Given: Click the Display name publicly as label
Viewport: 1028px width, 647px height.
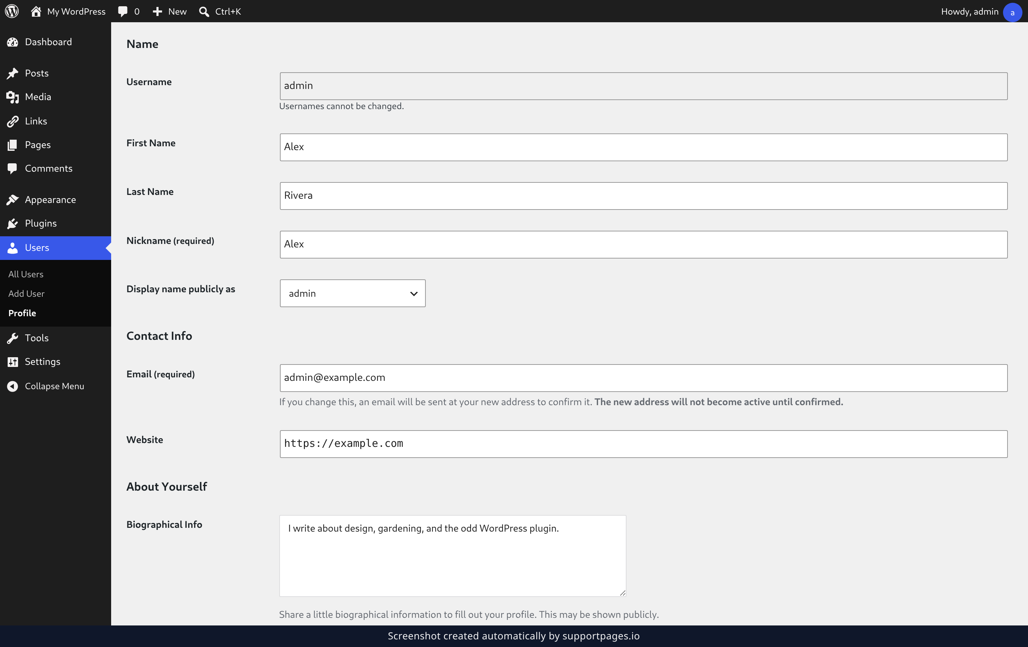Looking at the screenshot, I should 181,289.
